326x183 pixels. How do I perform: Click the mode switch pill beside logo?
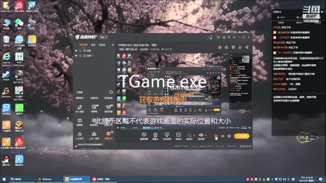103,37
